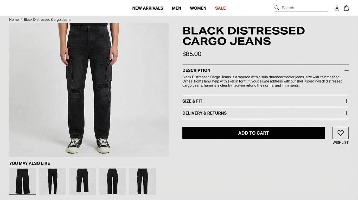Choose the fourth recommended pants thumbnail
Image resolution: width=358 pixels, height=200 pixels.
click(x=112, y=181)
